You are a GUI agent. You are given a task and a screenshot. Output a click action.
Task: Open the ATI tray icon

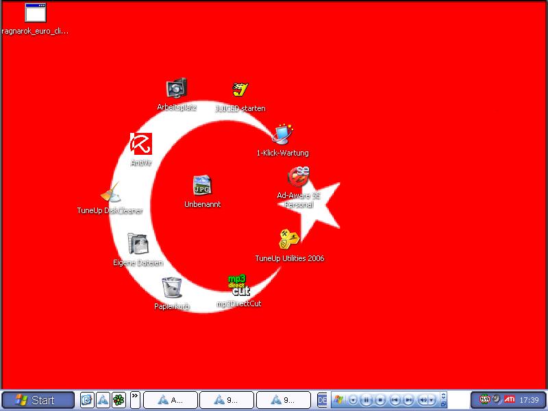[x=509, y=399]
